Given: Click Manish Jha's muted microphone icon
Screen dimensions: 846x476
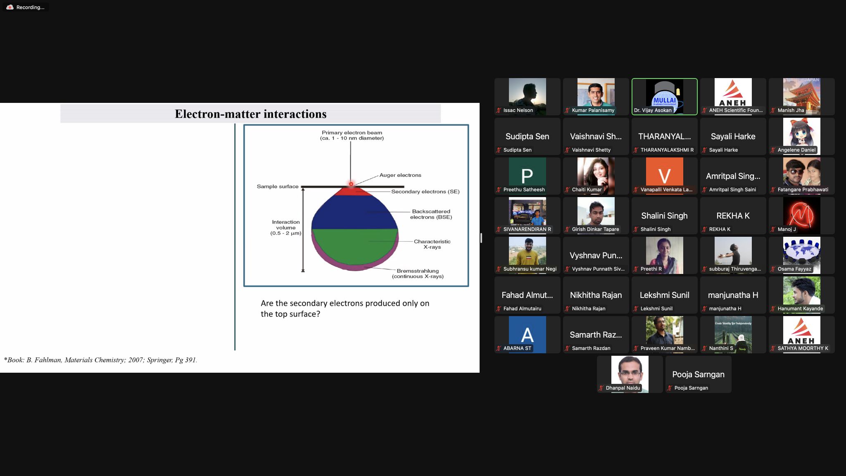Looking at the screenshot, I should [773, 110].
